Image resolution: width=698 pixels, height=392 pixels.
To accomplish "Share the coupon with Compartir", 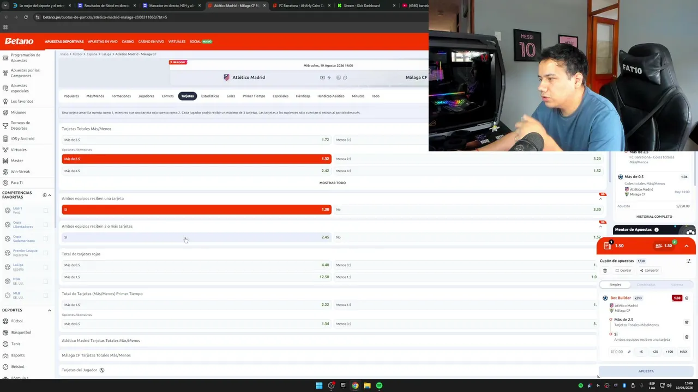I will 649,271.
